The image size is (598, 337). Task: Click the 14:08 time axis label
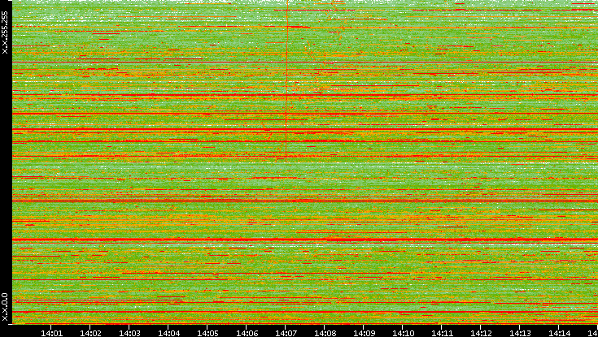click(325, 333)
